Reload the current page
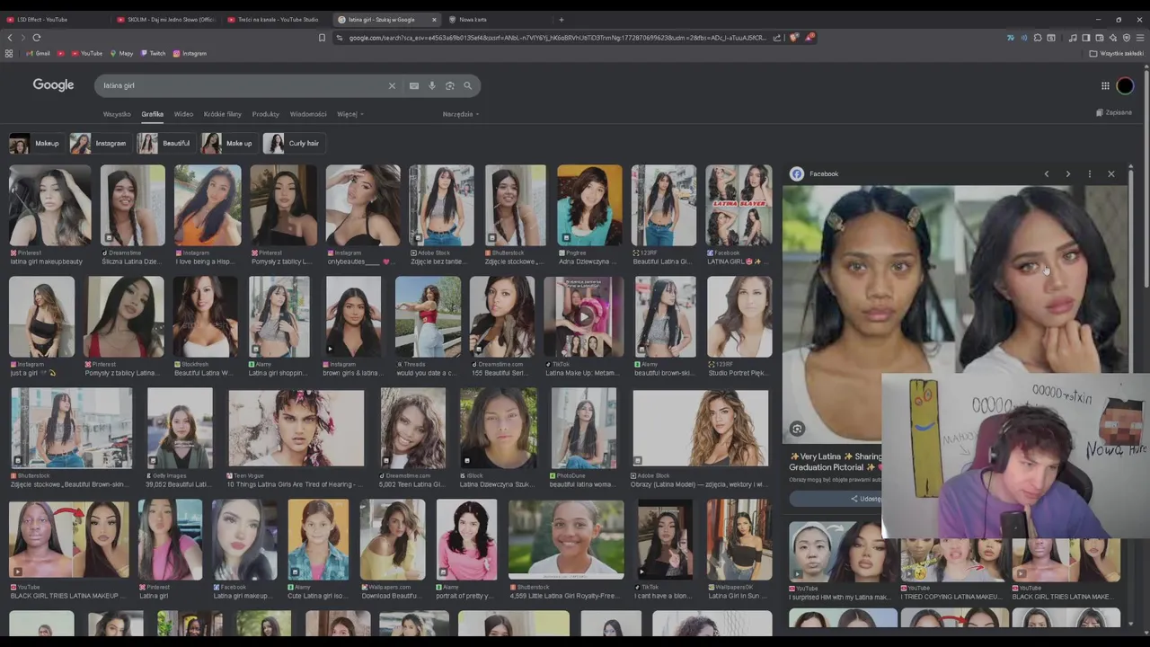This screenshot has height=647, width=1150. click(37, 38)
